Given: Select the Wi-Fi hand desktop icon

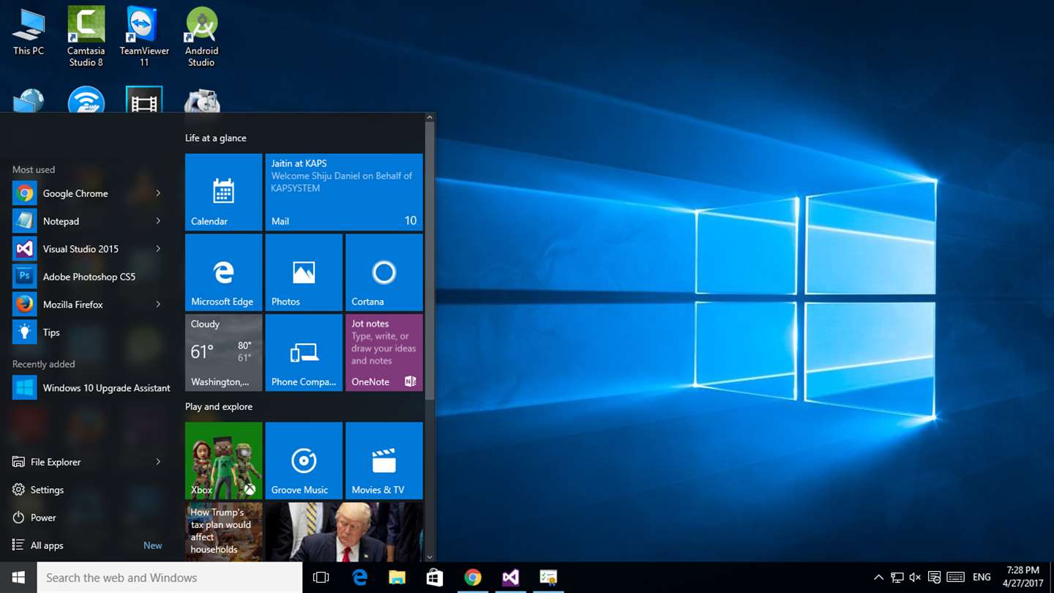Looking at the screenshot, I should click(86, 100).
